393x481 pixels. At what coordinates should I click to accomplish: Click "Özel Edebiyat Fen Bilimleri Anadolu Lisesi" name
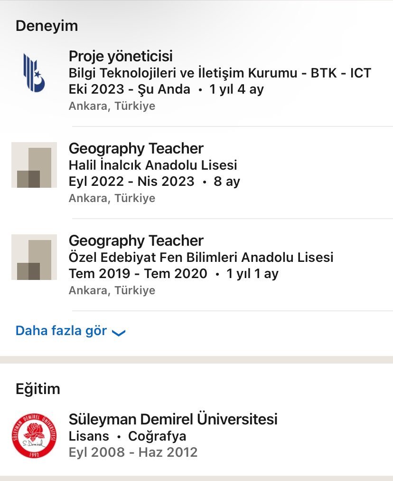(x=201, y=258)
